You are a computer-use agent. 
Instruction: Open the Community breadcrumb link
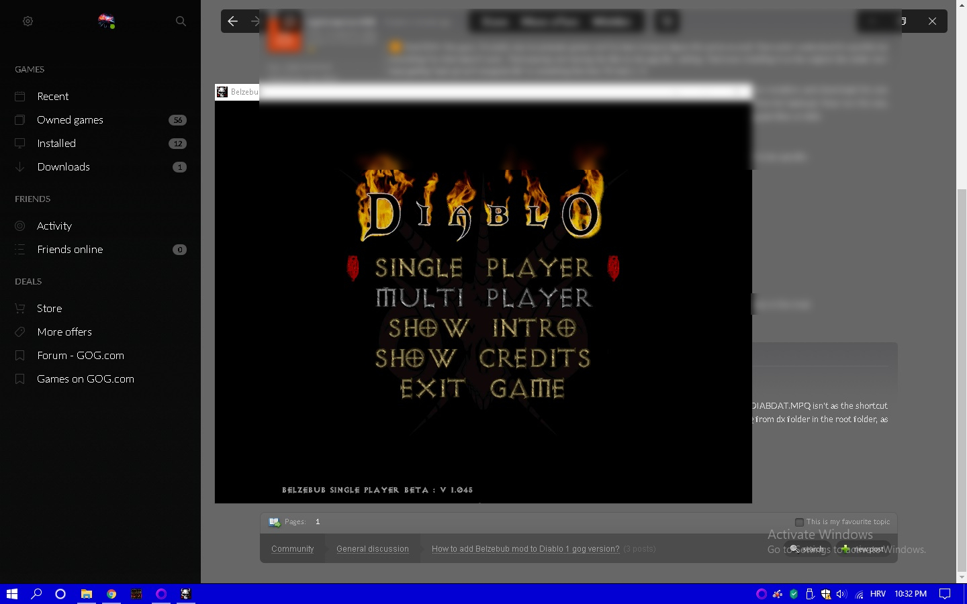[x=292, y=549]
